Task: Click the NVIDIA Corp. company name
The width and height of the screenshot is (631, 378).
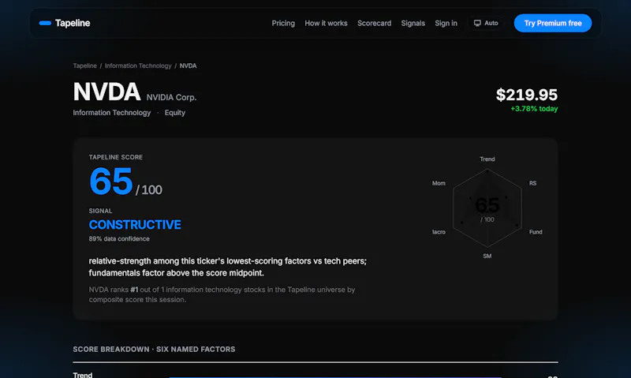Action: tap(171, 97)
